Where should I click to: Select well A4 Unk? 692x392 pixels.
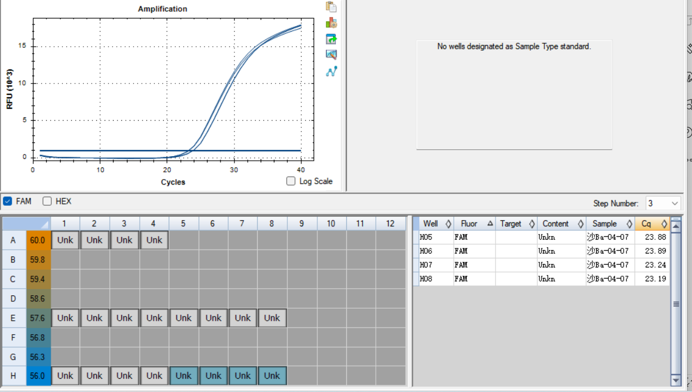click(x=154, y=240)
